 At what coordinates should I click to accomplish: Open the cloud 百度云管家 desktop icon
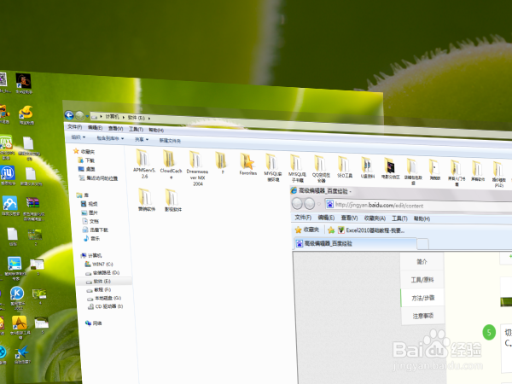(x=10, y=206)
